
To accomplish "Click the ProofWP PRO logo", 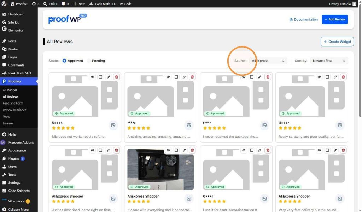I will pyautogui.click(x=68, y=19).
